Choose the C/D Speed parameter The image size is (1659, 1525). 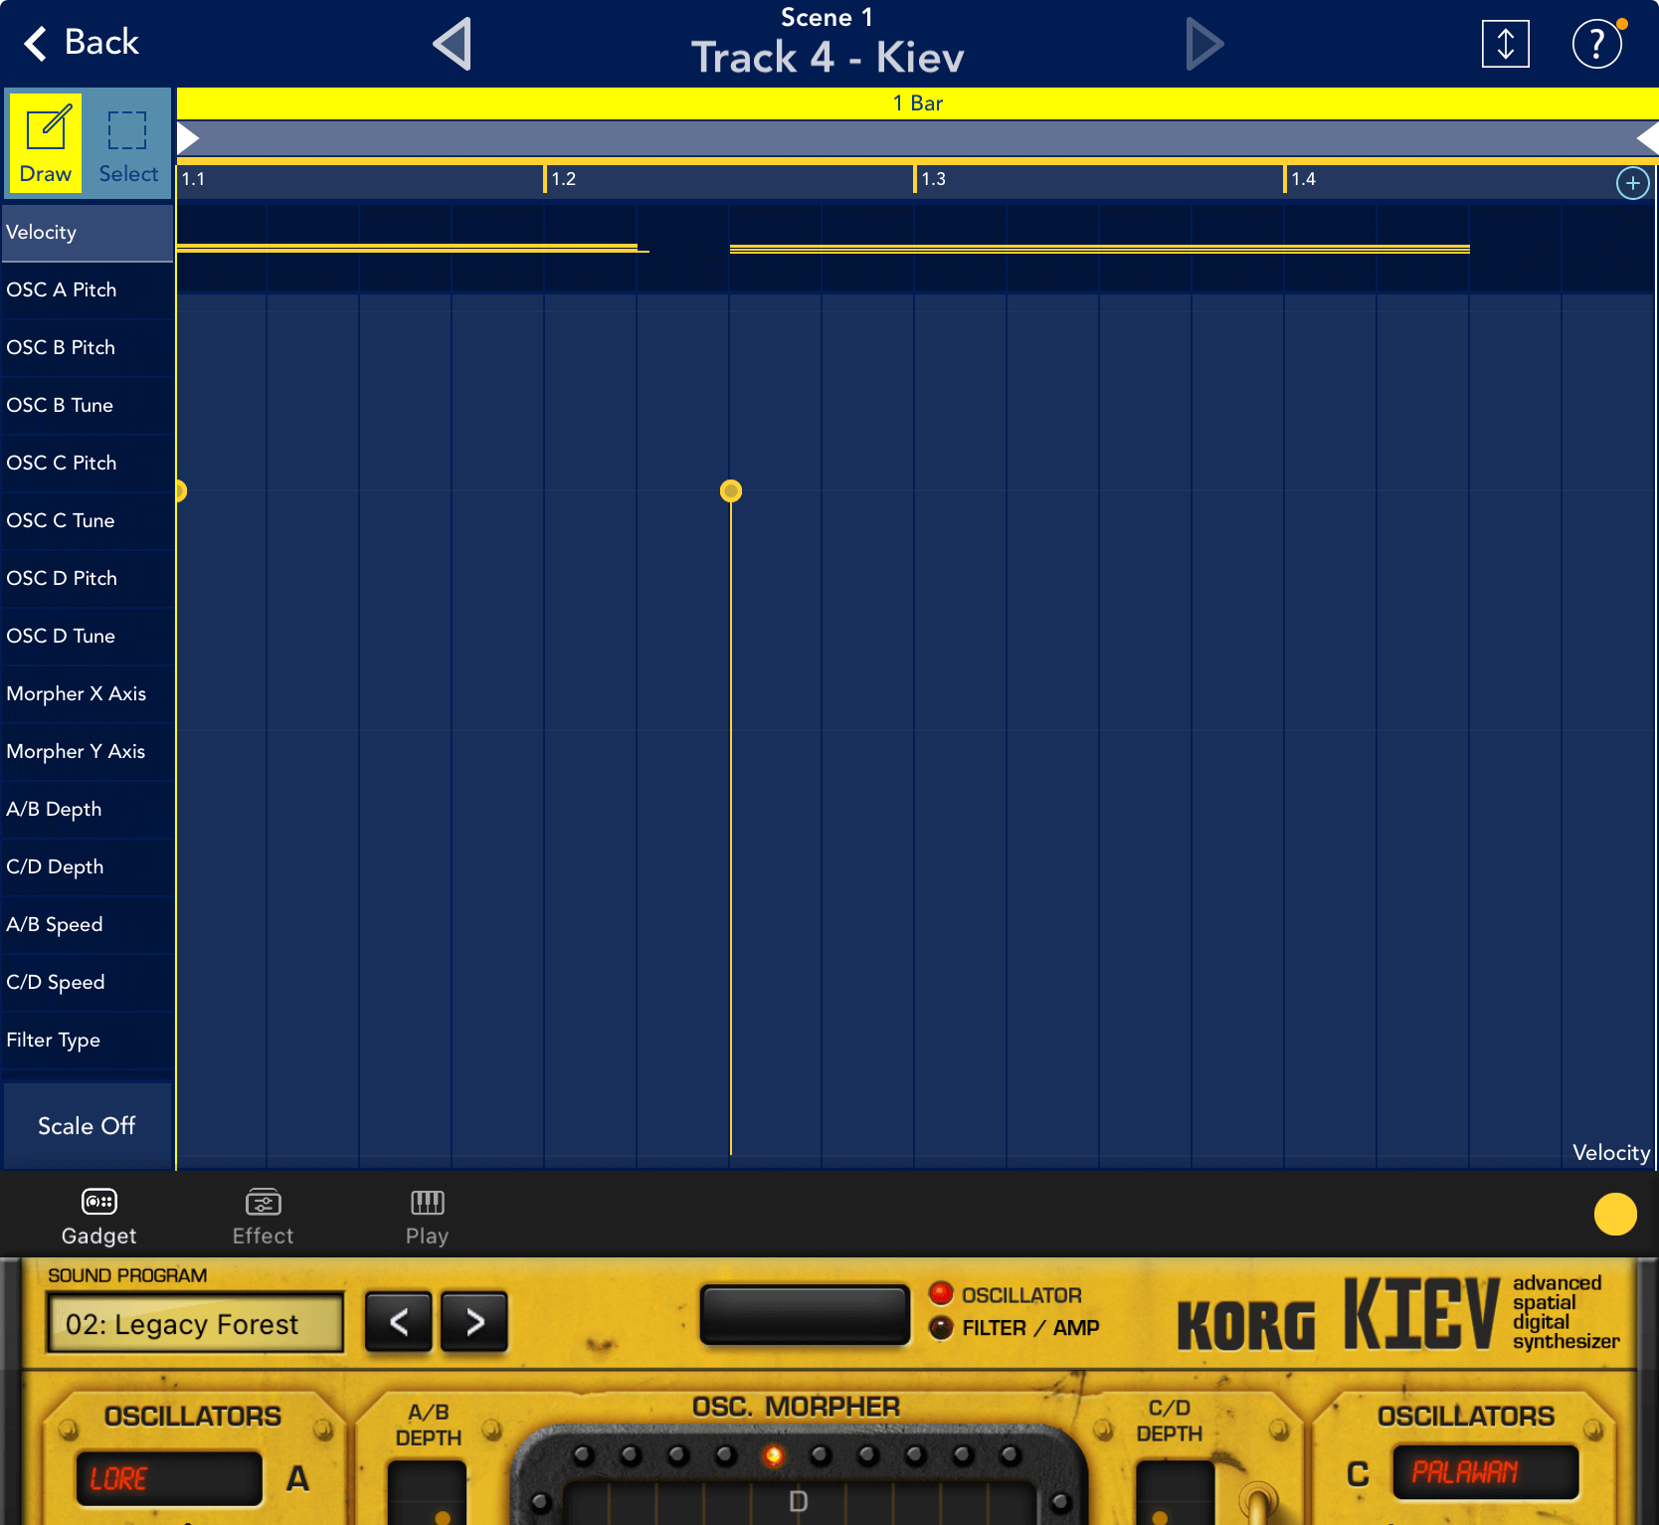(87, 983)
